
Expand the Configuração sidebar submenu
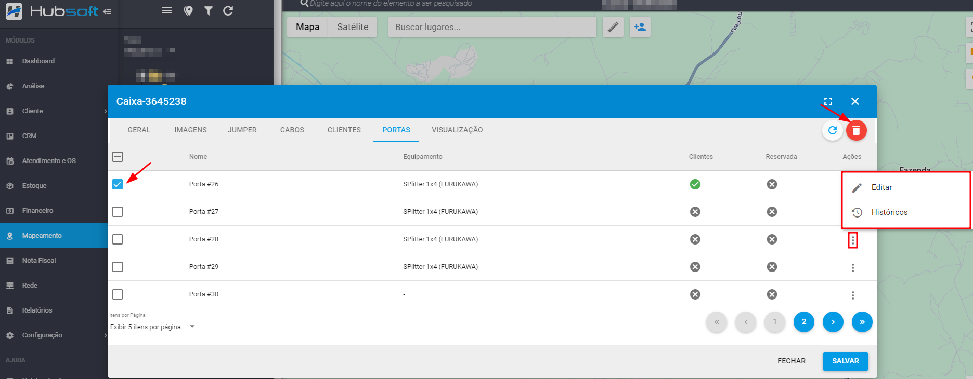[x=105, y=335]
